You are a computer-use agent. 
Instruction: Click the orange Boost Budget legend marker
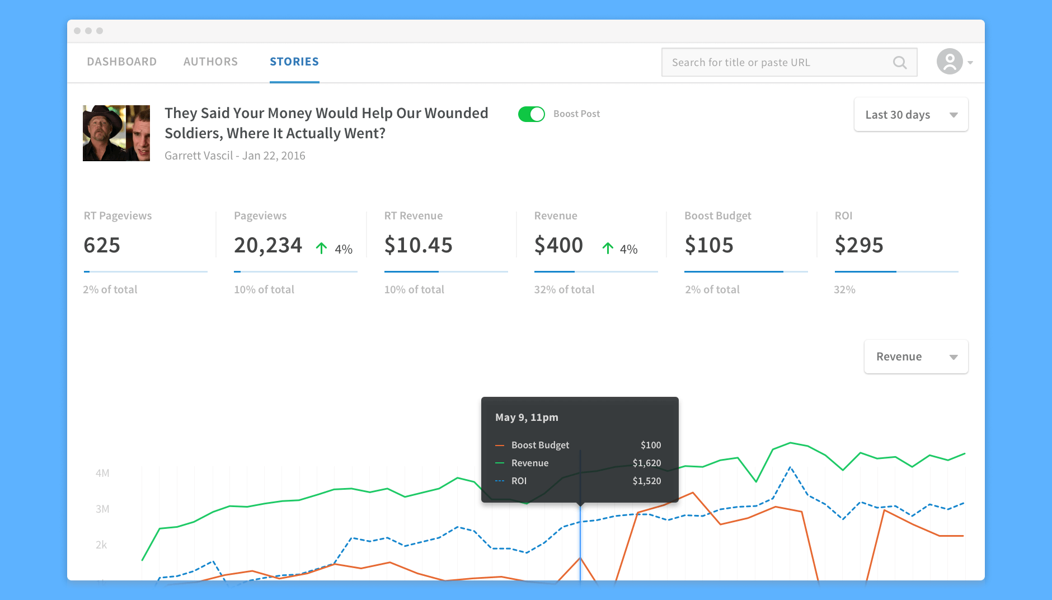[x=500, y=446]
